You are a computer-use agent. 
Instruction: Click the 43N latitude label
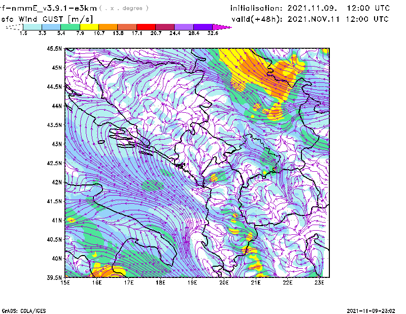tap(57, 144)
